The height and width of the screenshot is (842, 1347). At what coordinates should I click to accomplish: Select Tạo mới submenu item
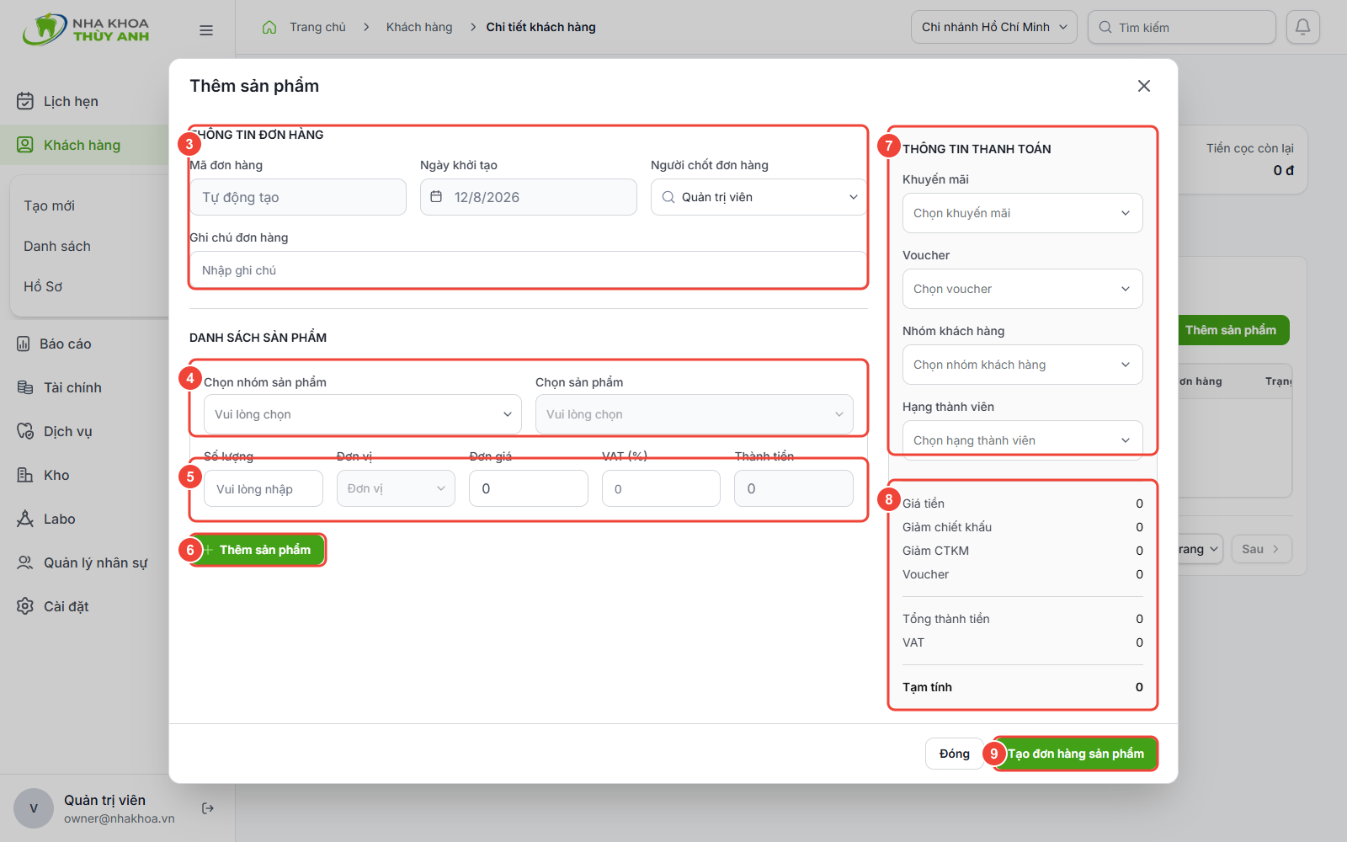[49, 205]
